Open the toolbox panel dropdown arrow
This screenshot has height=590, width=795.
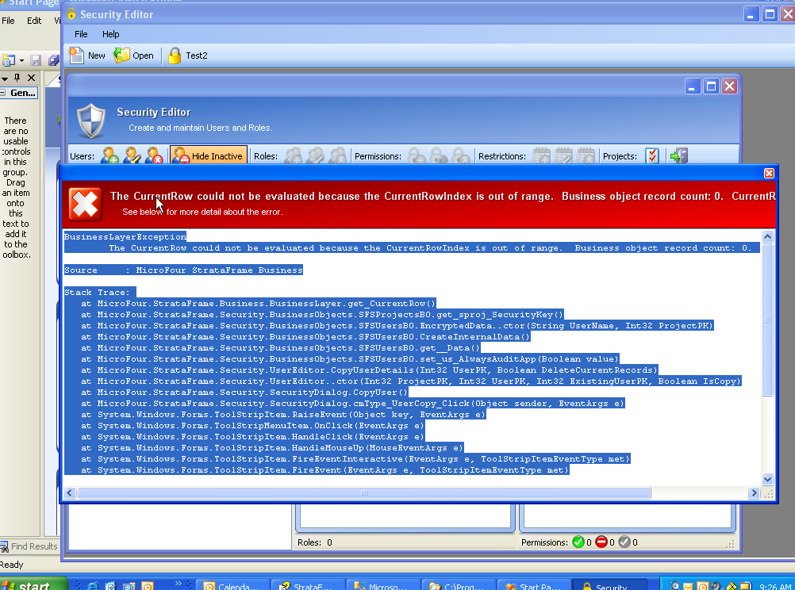click(x=5, y=78)
